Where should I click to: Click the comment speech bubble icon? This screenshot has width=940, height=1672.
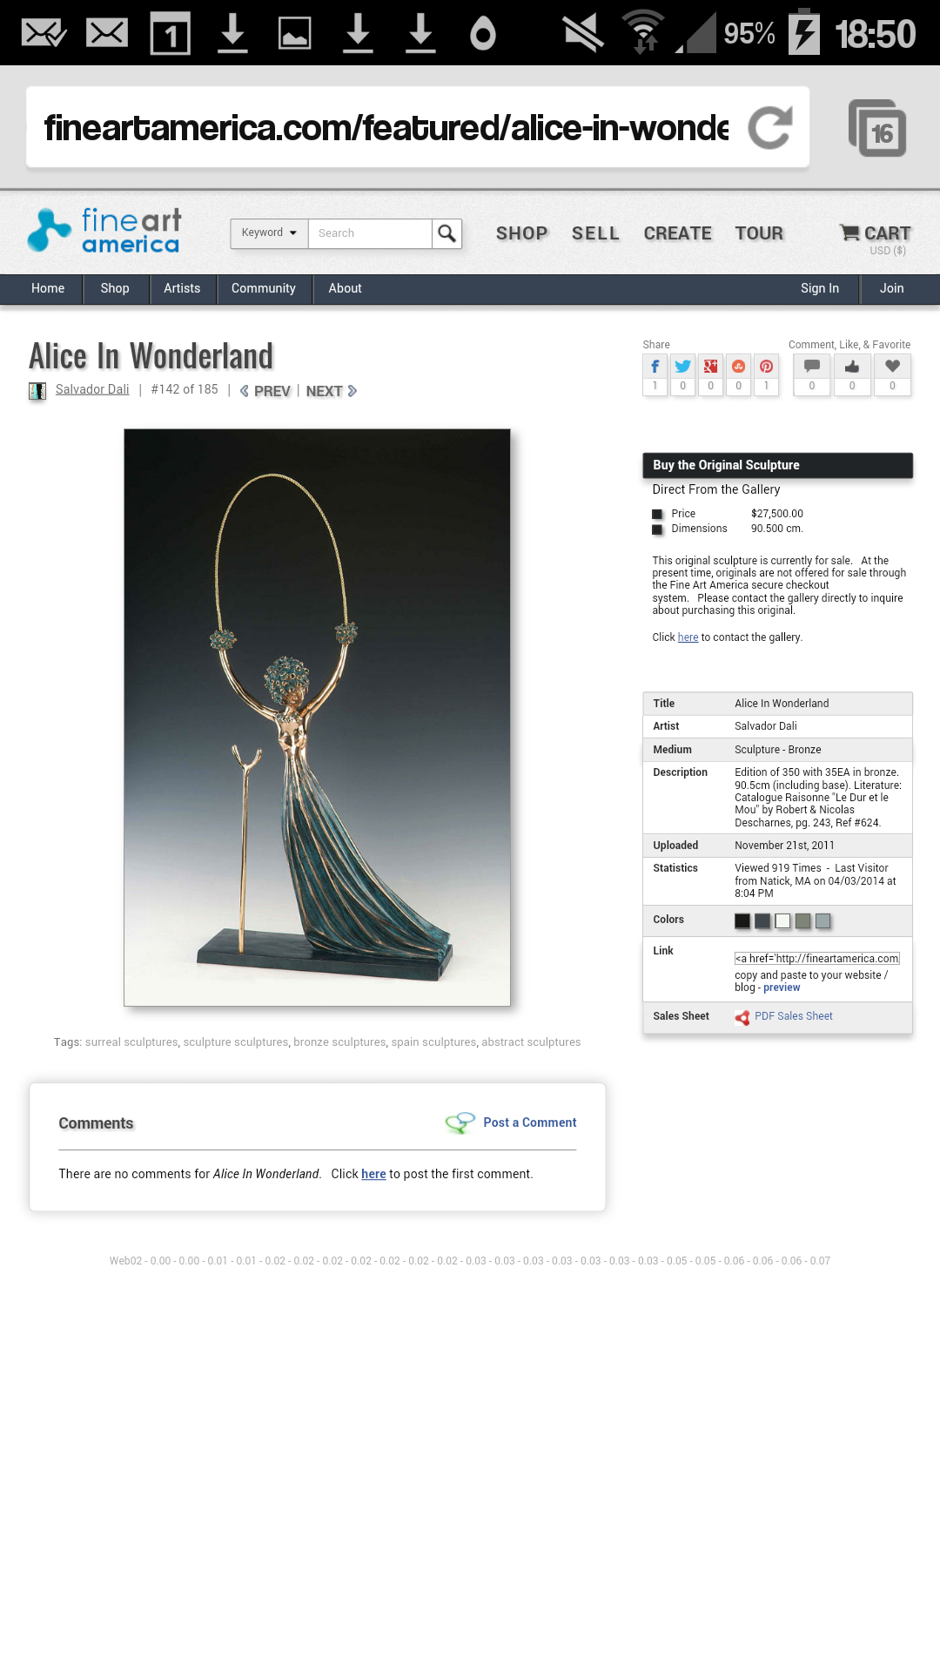pyautogui.click(x=812, y=367)
